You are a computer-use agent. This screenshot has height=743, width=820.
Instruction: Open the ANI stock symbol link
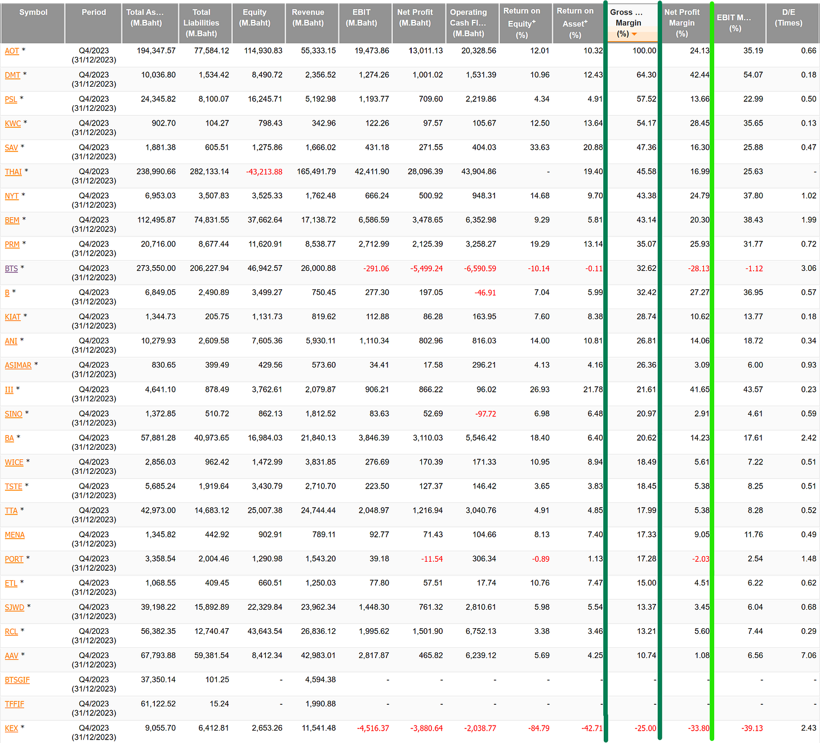point(11,342)
